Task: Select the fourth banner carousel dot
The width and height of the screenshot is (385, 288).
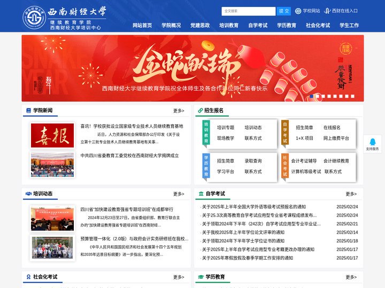Action: point(329,96)
